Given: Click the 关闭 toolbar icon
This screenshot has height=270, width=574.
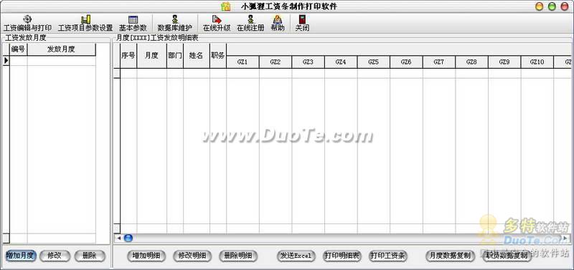Looking at the screenshot, I should [302, 24].
